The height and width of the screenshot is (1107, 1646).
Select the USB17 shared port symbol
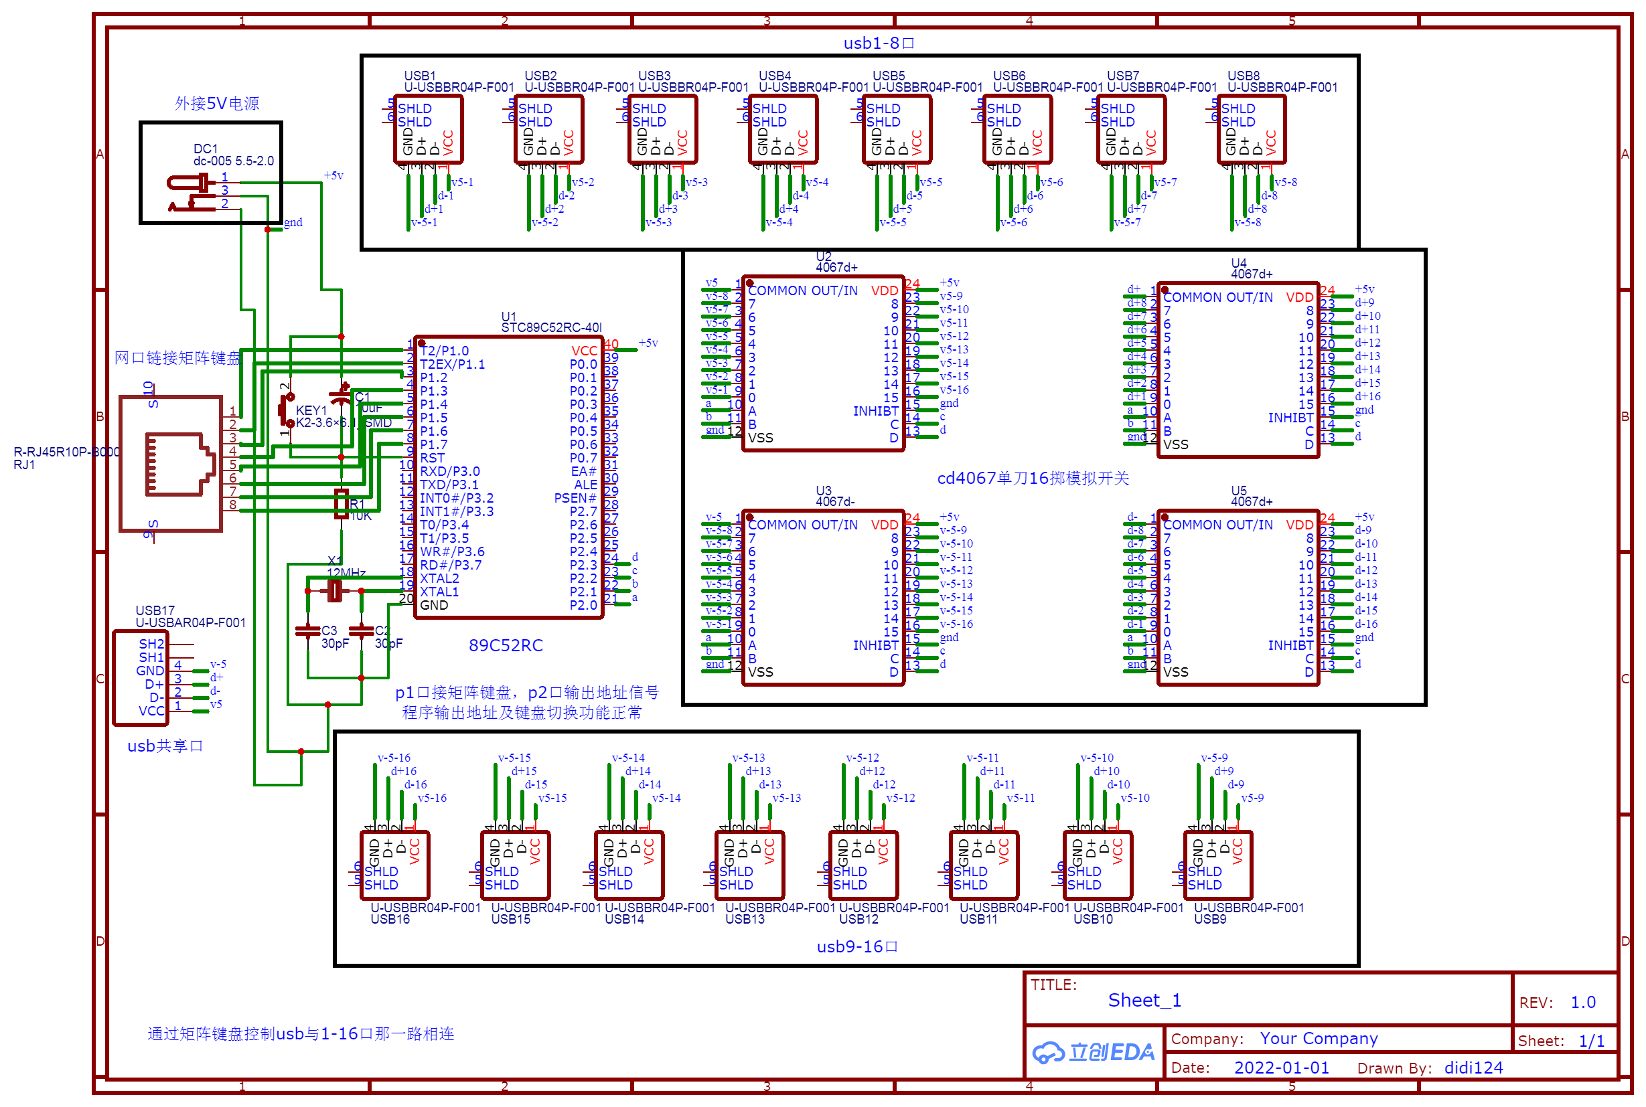pyautogui.click(x=141, y=679)
